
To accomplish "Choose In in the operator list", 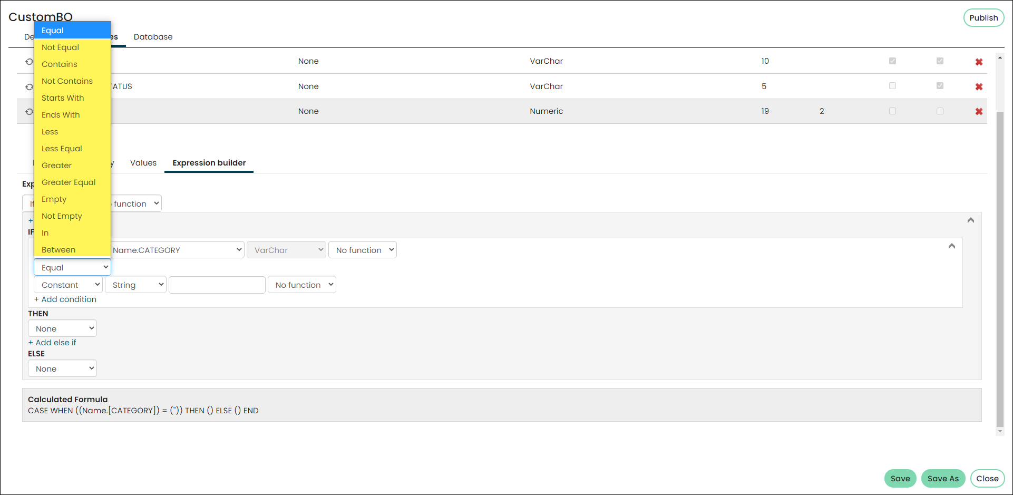I will (x=72, y=233).
